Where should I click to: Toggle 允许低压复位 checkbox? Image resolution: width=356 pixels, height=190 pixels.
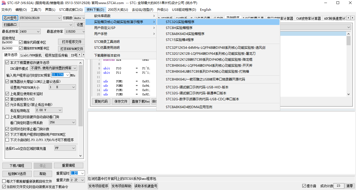point(7,105)
